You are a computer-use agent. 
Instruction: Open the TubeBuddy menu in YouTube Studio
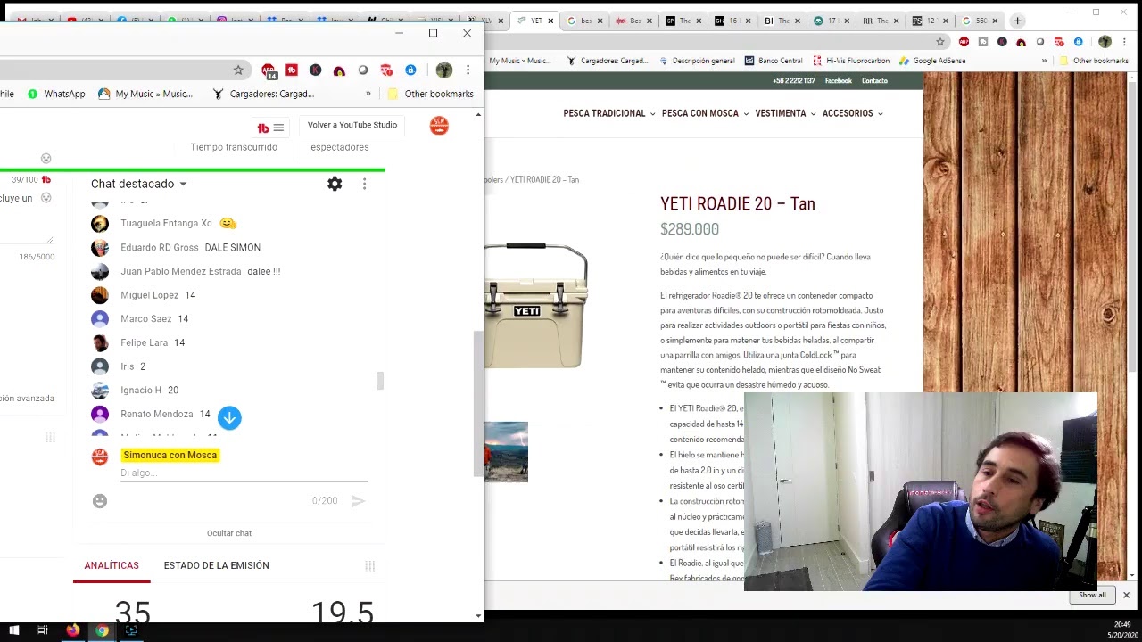coord(269,128)
